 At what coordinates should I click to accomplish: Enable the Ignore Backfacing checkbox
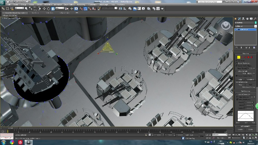pos(237,63)
